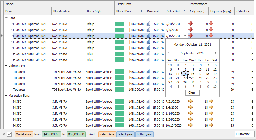Toggle the filter enabled checkbox
The image size is (256, 140).
(x=9, y=134)
